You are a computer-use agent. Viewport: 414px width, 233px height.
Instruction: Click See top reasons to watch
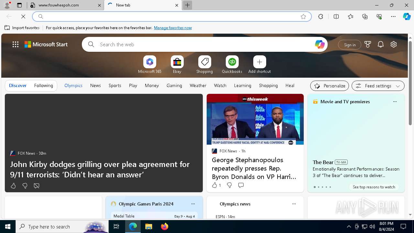coord(374,187)
